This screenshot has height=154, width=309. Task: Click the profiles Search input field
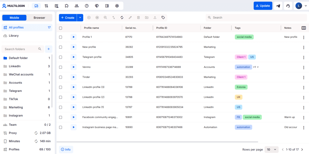pyautogui.click(x=256, y=18)
